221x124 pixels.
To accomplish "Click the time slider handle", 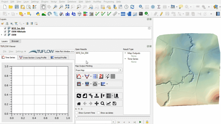I will [77, 116].
